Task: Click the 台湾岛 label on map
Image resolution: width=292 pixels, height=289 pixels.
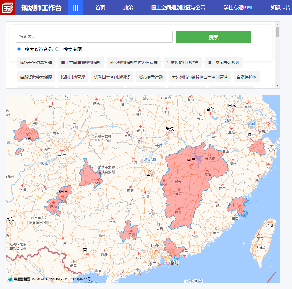Action: [261, 248]
